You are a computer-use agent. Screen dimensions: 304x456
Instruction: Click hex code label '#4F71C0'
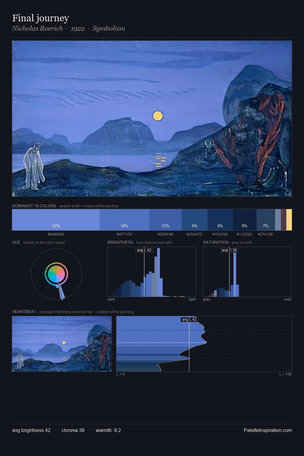(124, 234)
